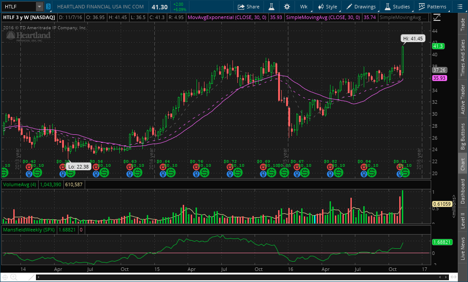Image resolution: width=468 pixels, height=282 pixels.
Task: Change the Wk timeframe selector
Action: click(303, 7)
